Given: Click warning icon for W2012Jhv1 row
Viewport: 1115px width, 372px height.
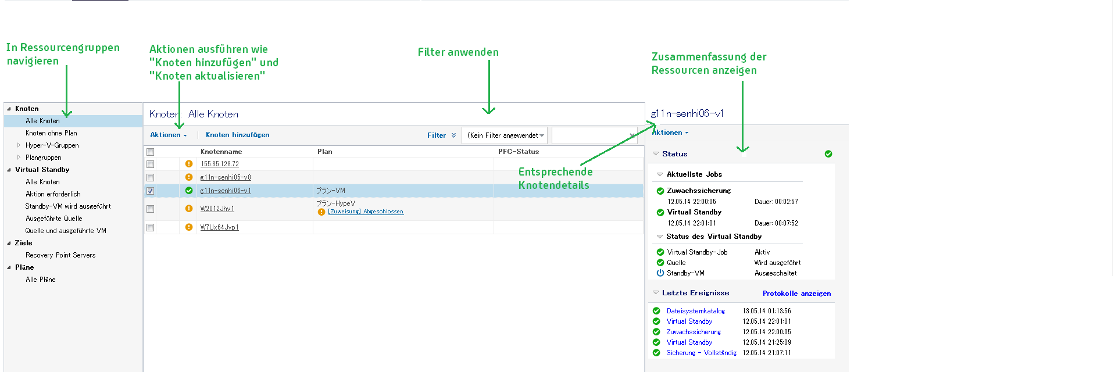Looking at the screenshot, I should pos(189,209).
